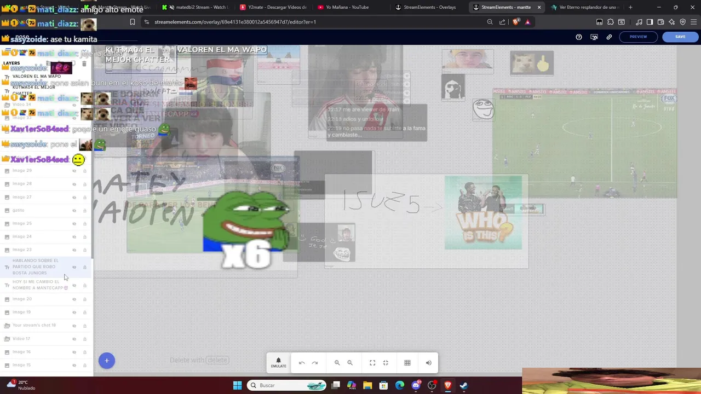Open the Brave Leo AI sparkle icon
This screenshot has height=394, width=701.
tap(672, 22)
